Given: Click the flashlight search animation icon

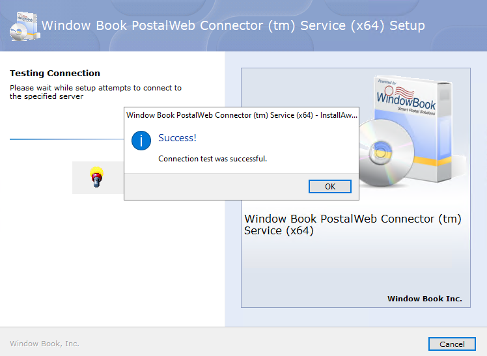Looking at the screenshot, I should tap(96, 177).
